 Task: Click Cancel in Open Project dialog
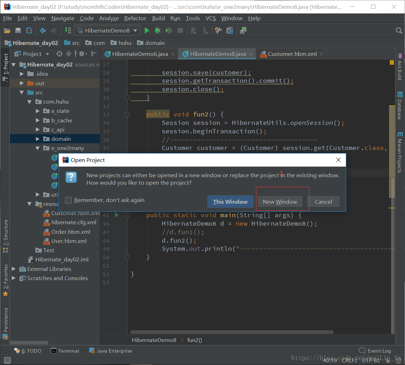click(x=323, y=202)
